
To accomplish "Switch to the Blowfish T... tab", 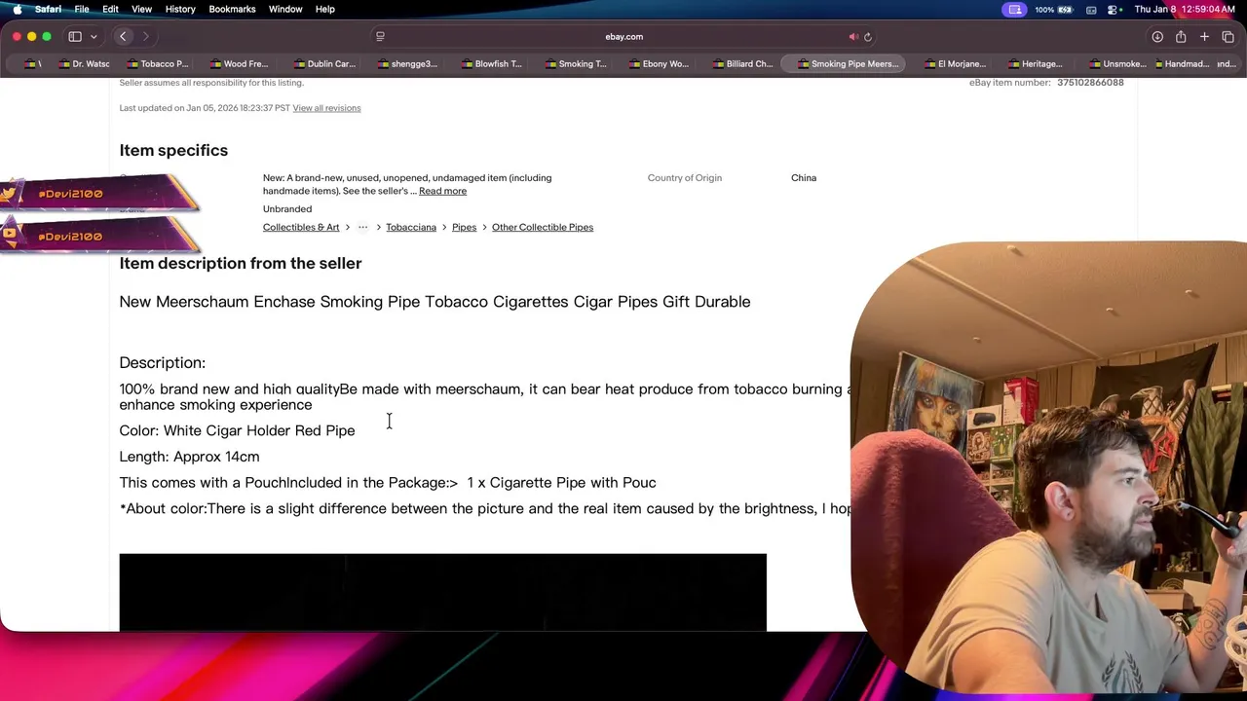I will coord(490,64).
